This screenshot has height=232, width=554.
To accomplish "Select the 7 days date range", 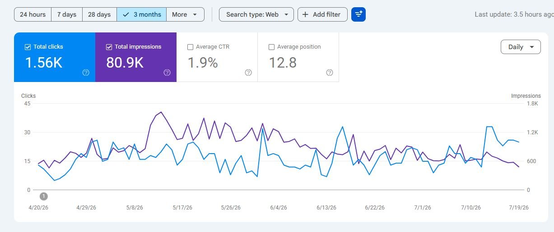I will pos(67,14).
